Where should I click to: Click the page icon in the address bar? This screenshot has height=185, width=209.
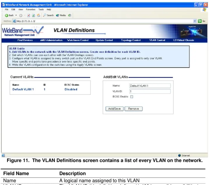point(14,21)
